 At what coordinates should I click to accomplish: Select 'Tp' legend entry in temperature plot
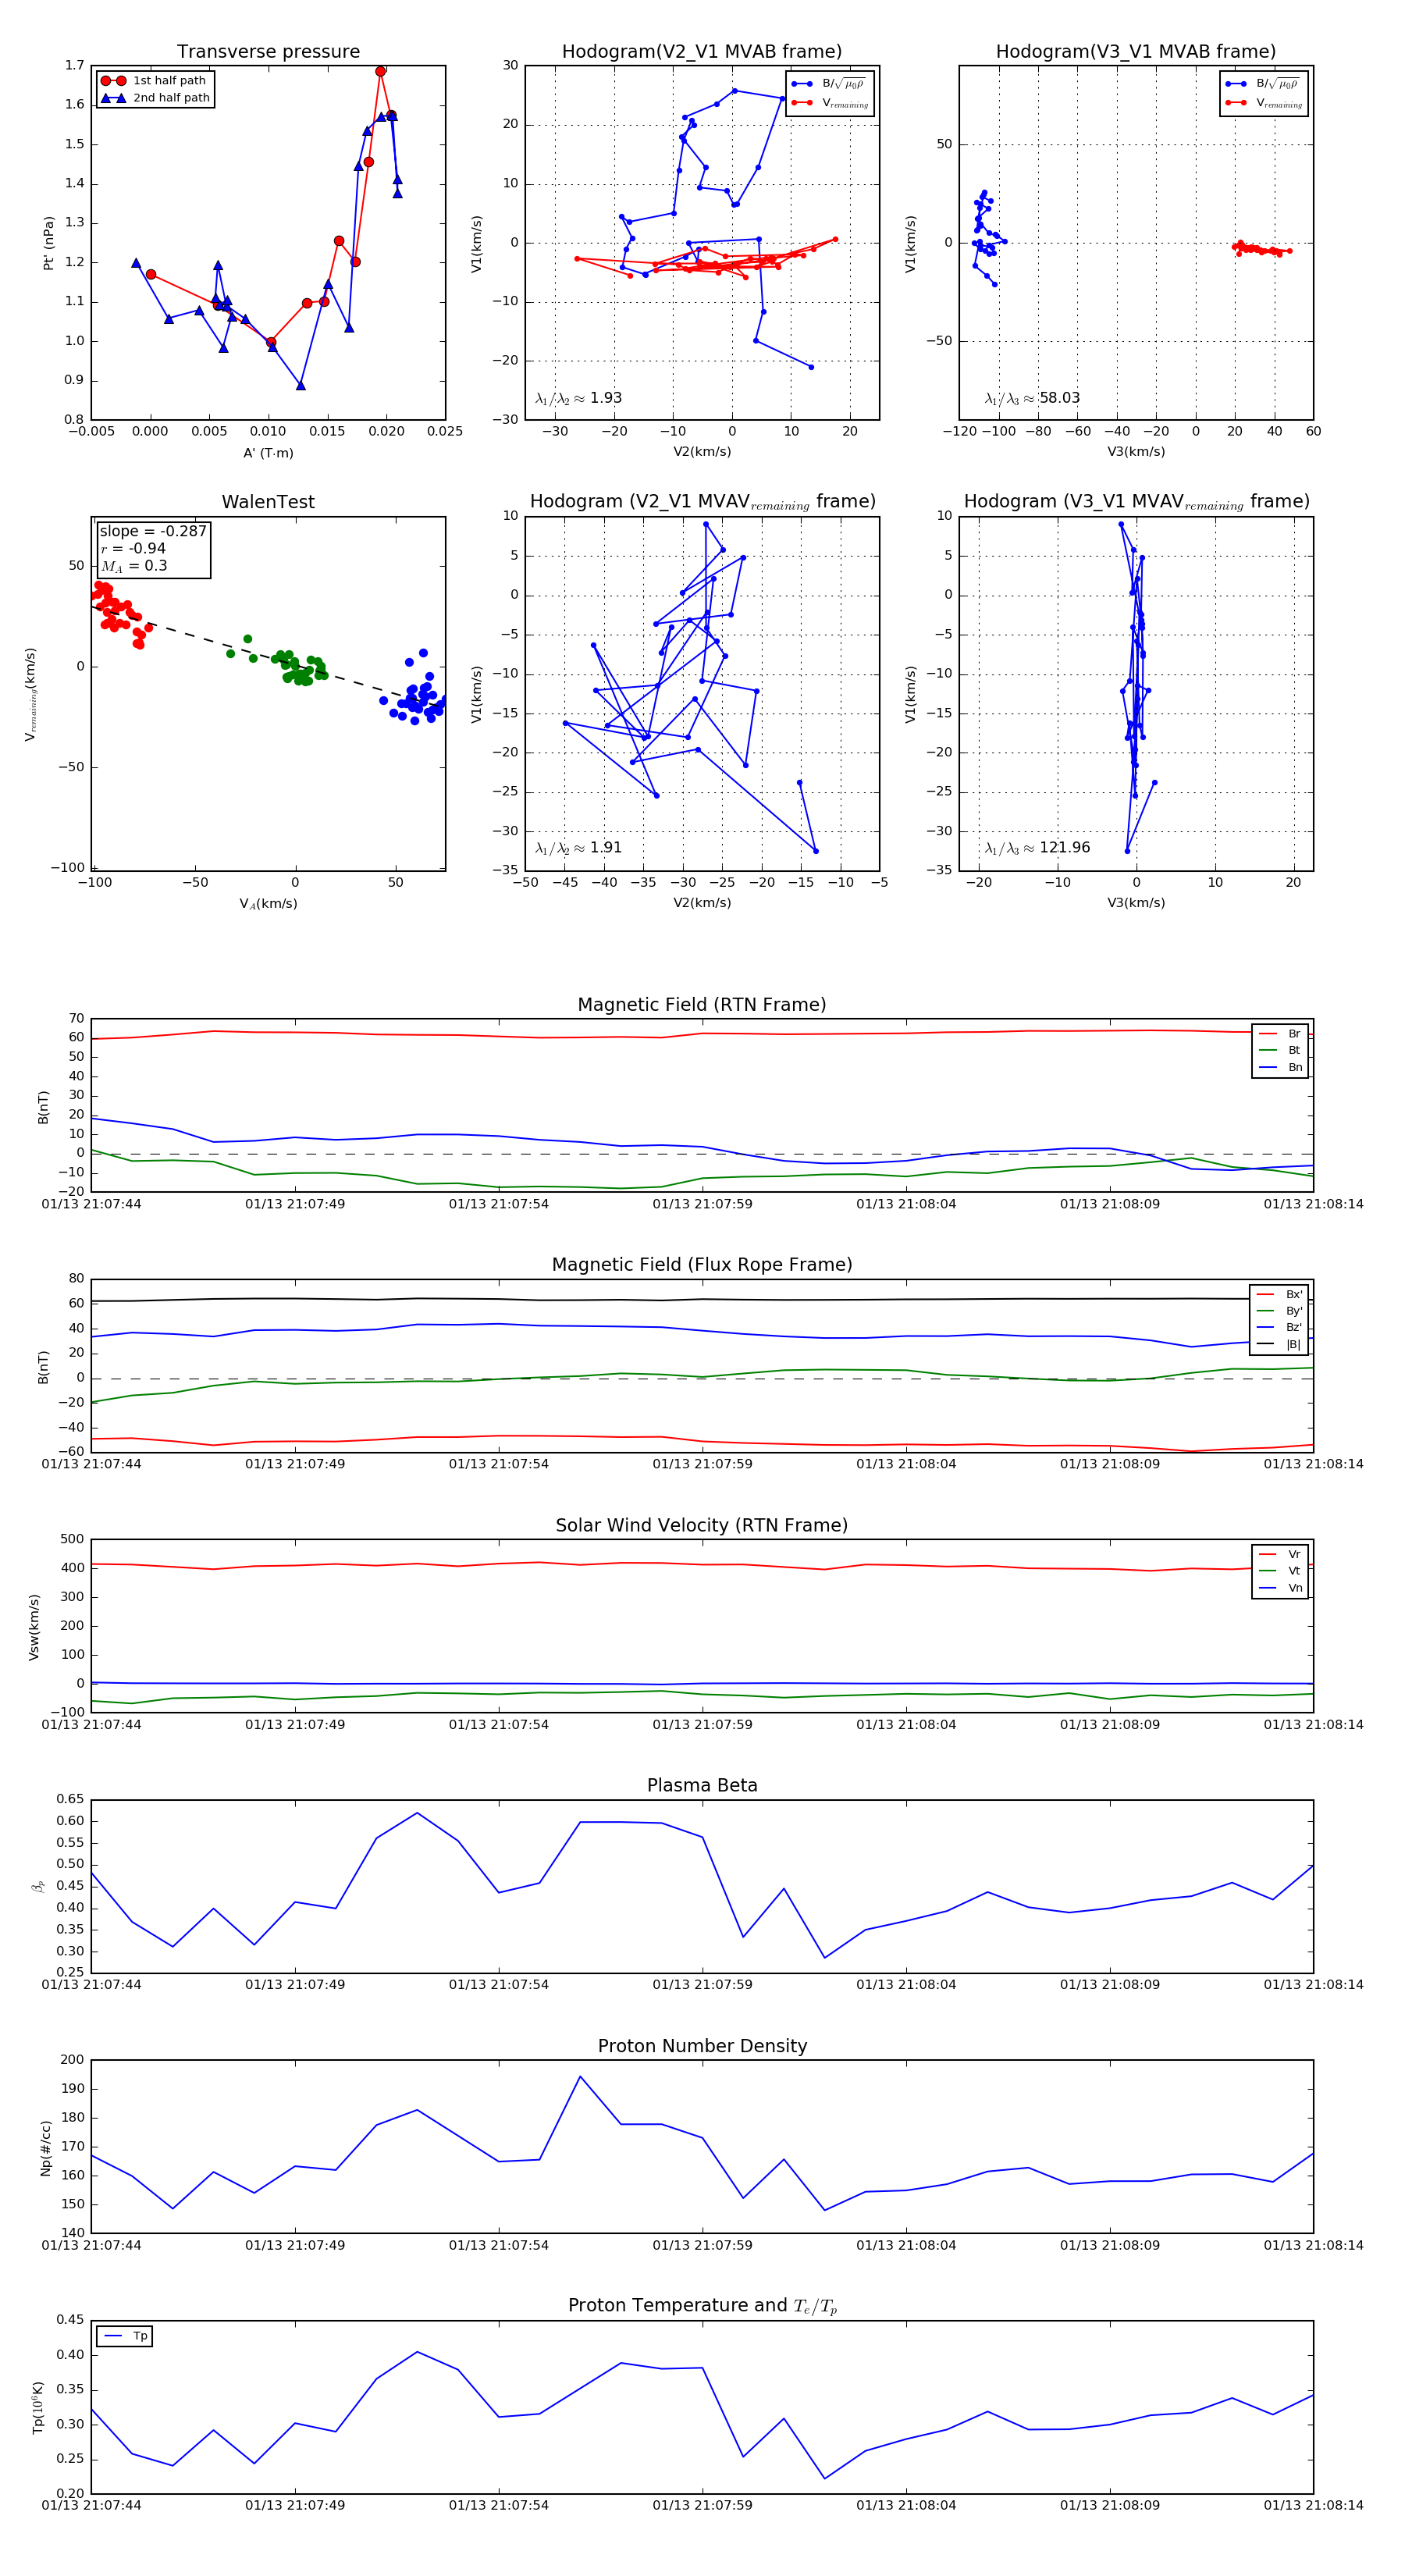pyautogui.click(x=126, y=2336)
